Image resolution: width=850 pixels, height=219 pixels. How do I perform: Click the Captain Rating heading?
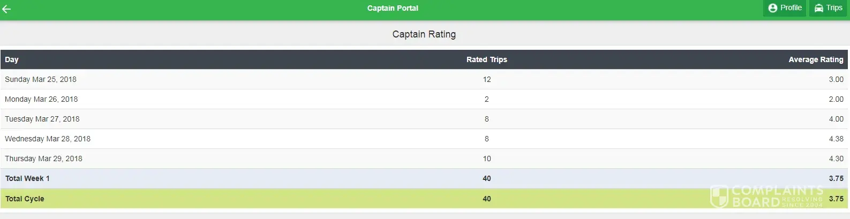coord(424,34)
